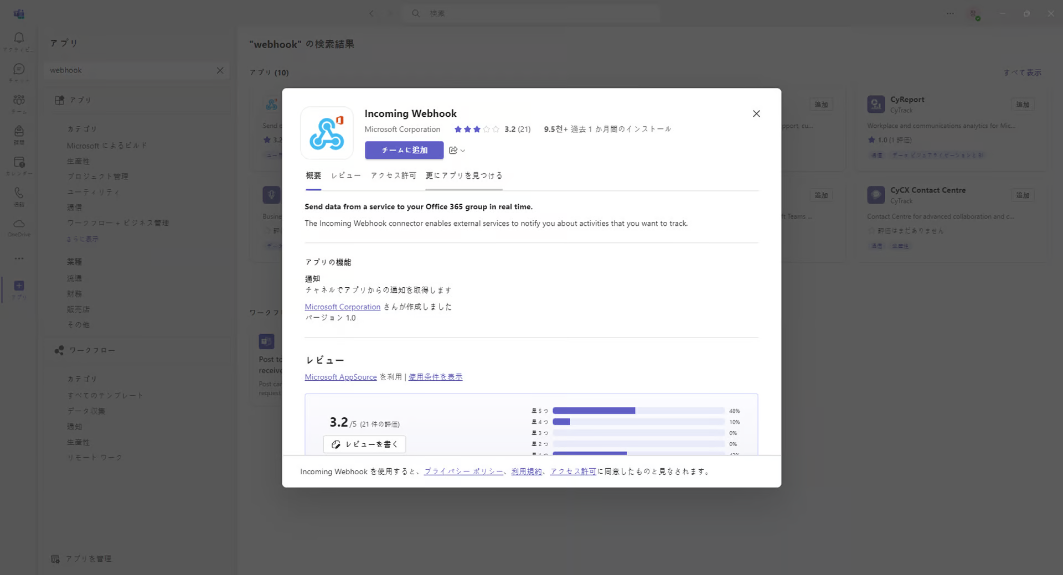The image size is (1063, 575).
Task: Select すべてのテンプレート under ワークフロー
Action: [x=105, y=396]
